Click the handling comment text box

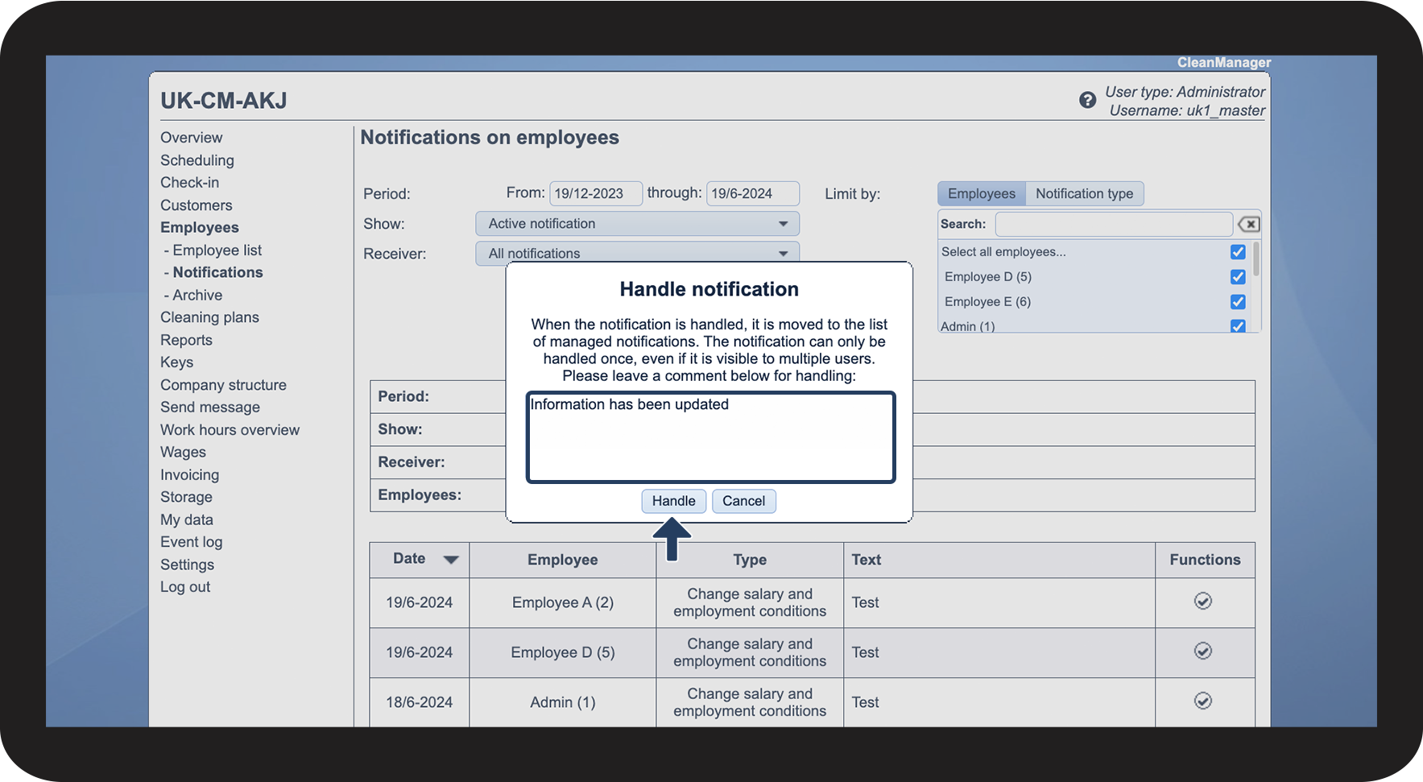pyautogui.click(x=710, y=437)
